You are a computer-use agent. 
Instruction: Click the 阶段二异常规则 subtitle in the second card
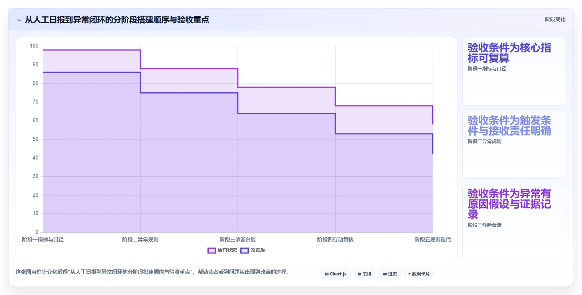point(485,142)
